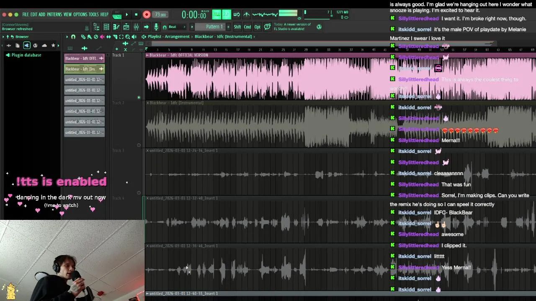536x301 pixels.
Task: Advance the browser tabs with right arrow
Action: pos(58,46)
